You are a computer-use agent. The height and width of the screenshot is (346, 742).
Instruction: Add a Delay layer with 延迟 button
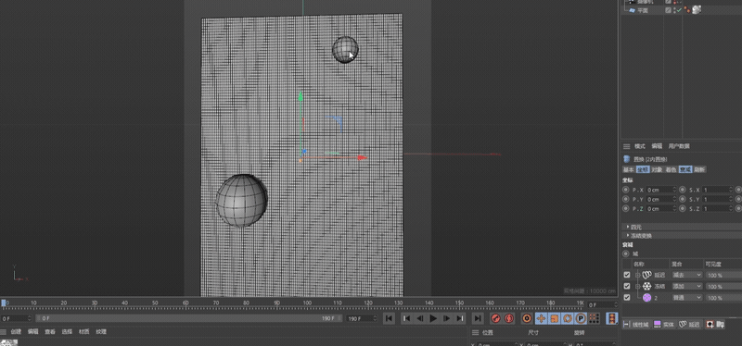(x=690, y=325)
